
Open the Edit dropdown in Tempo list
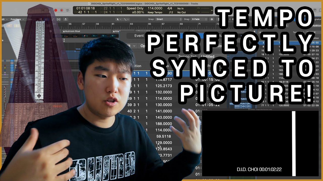point(132,46)
